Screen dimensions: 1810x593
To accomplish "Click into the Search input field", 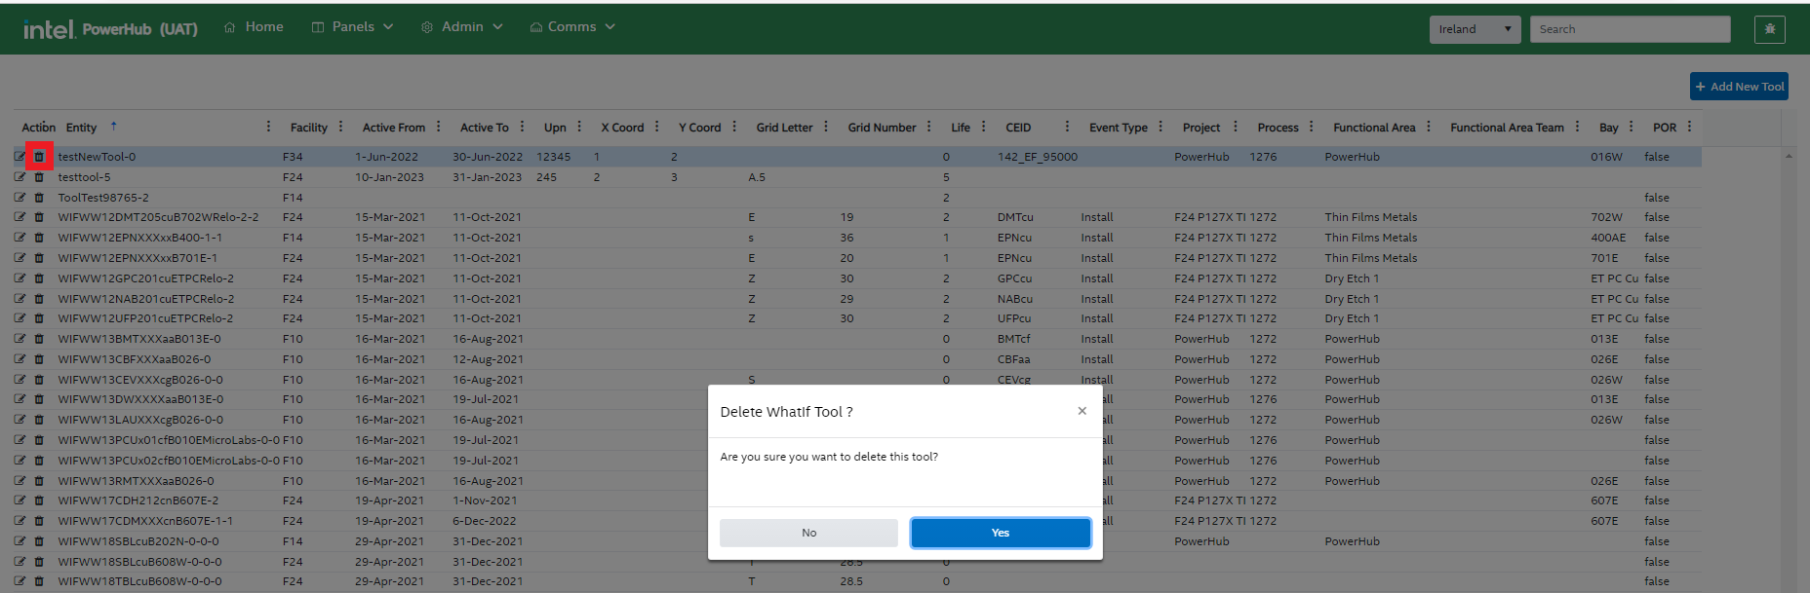I will pos(1629,29).
